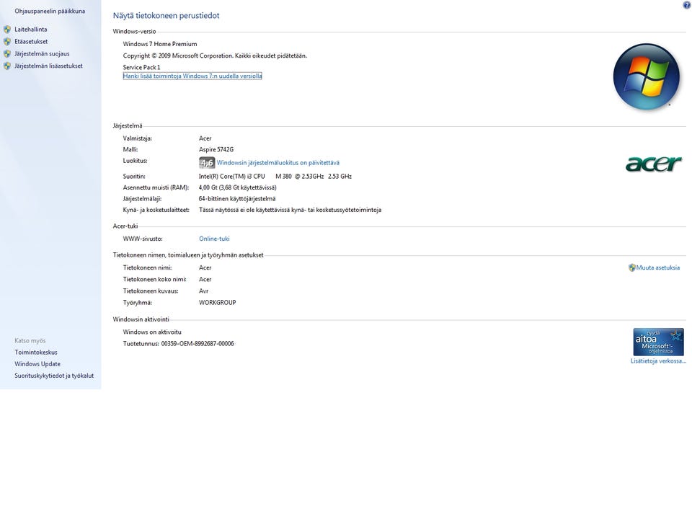Click the 4,6 system rating badge
Screen dimensions: 692x509
tap(207, 162)
